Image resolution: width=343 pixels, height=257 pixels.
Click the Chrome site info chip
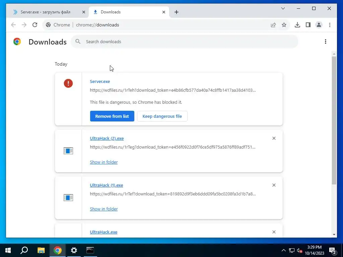(x=58, y=25)
